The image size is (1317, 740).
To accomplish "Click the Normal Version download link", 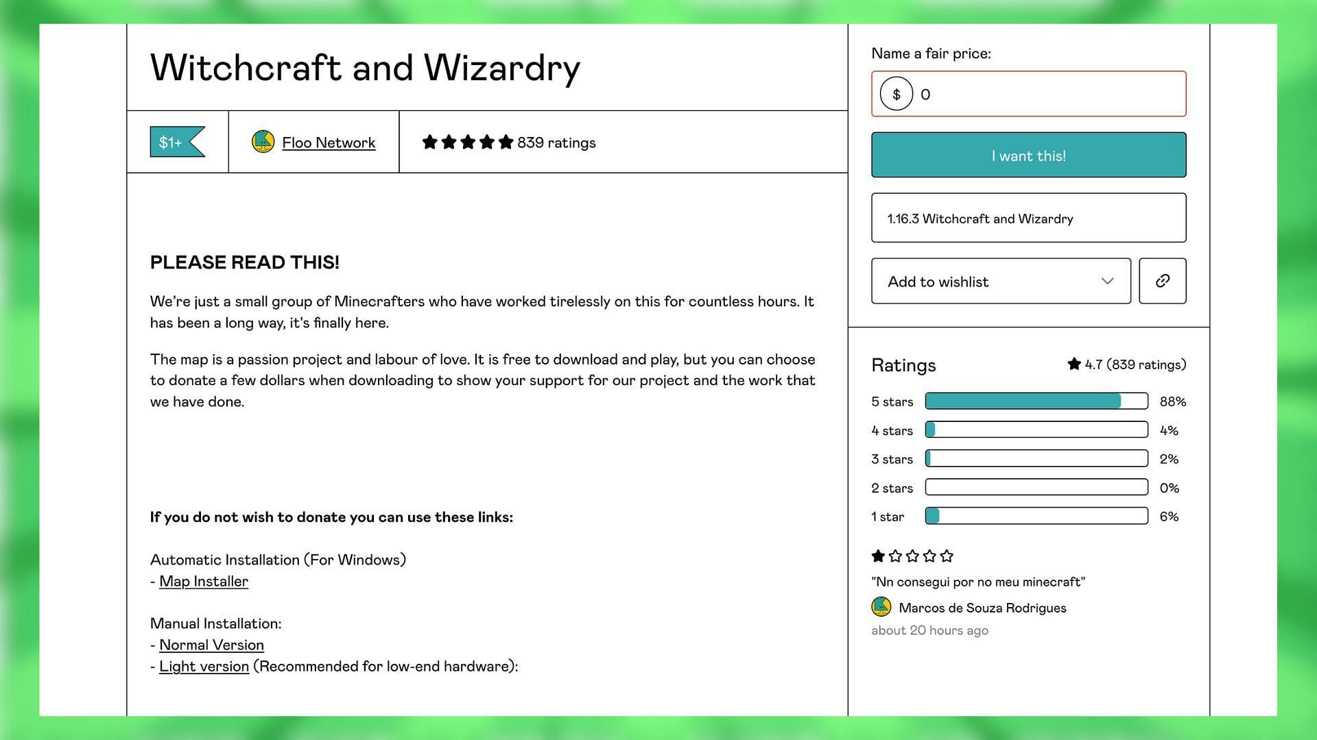I will [x=211, y=643].
